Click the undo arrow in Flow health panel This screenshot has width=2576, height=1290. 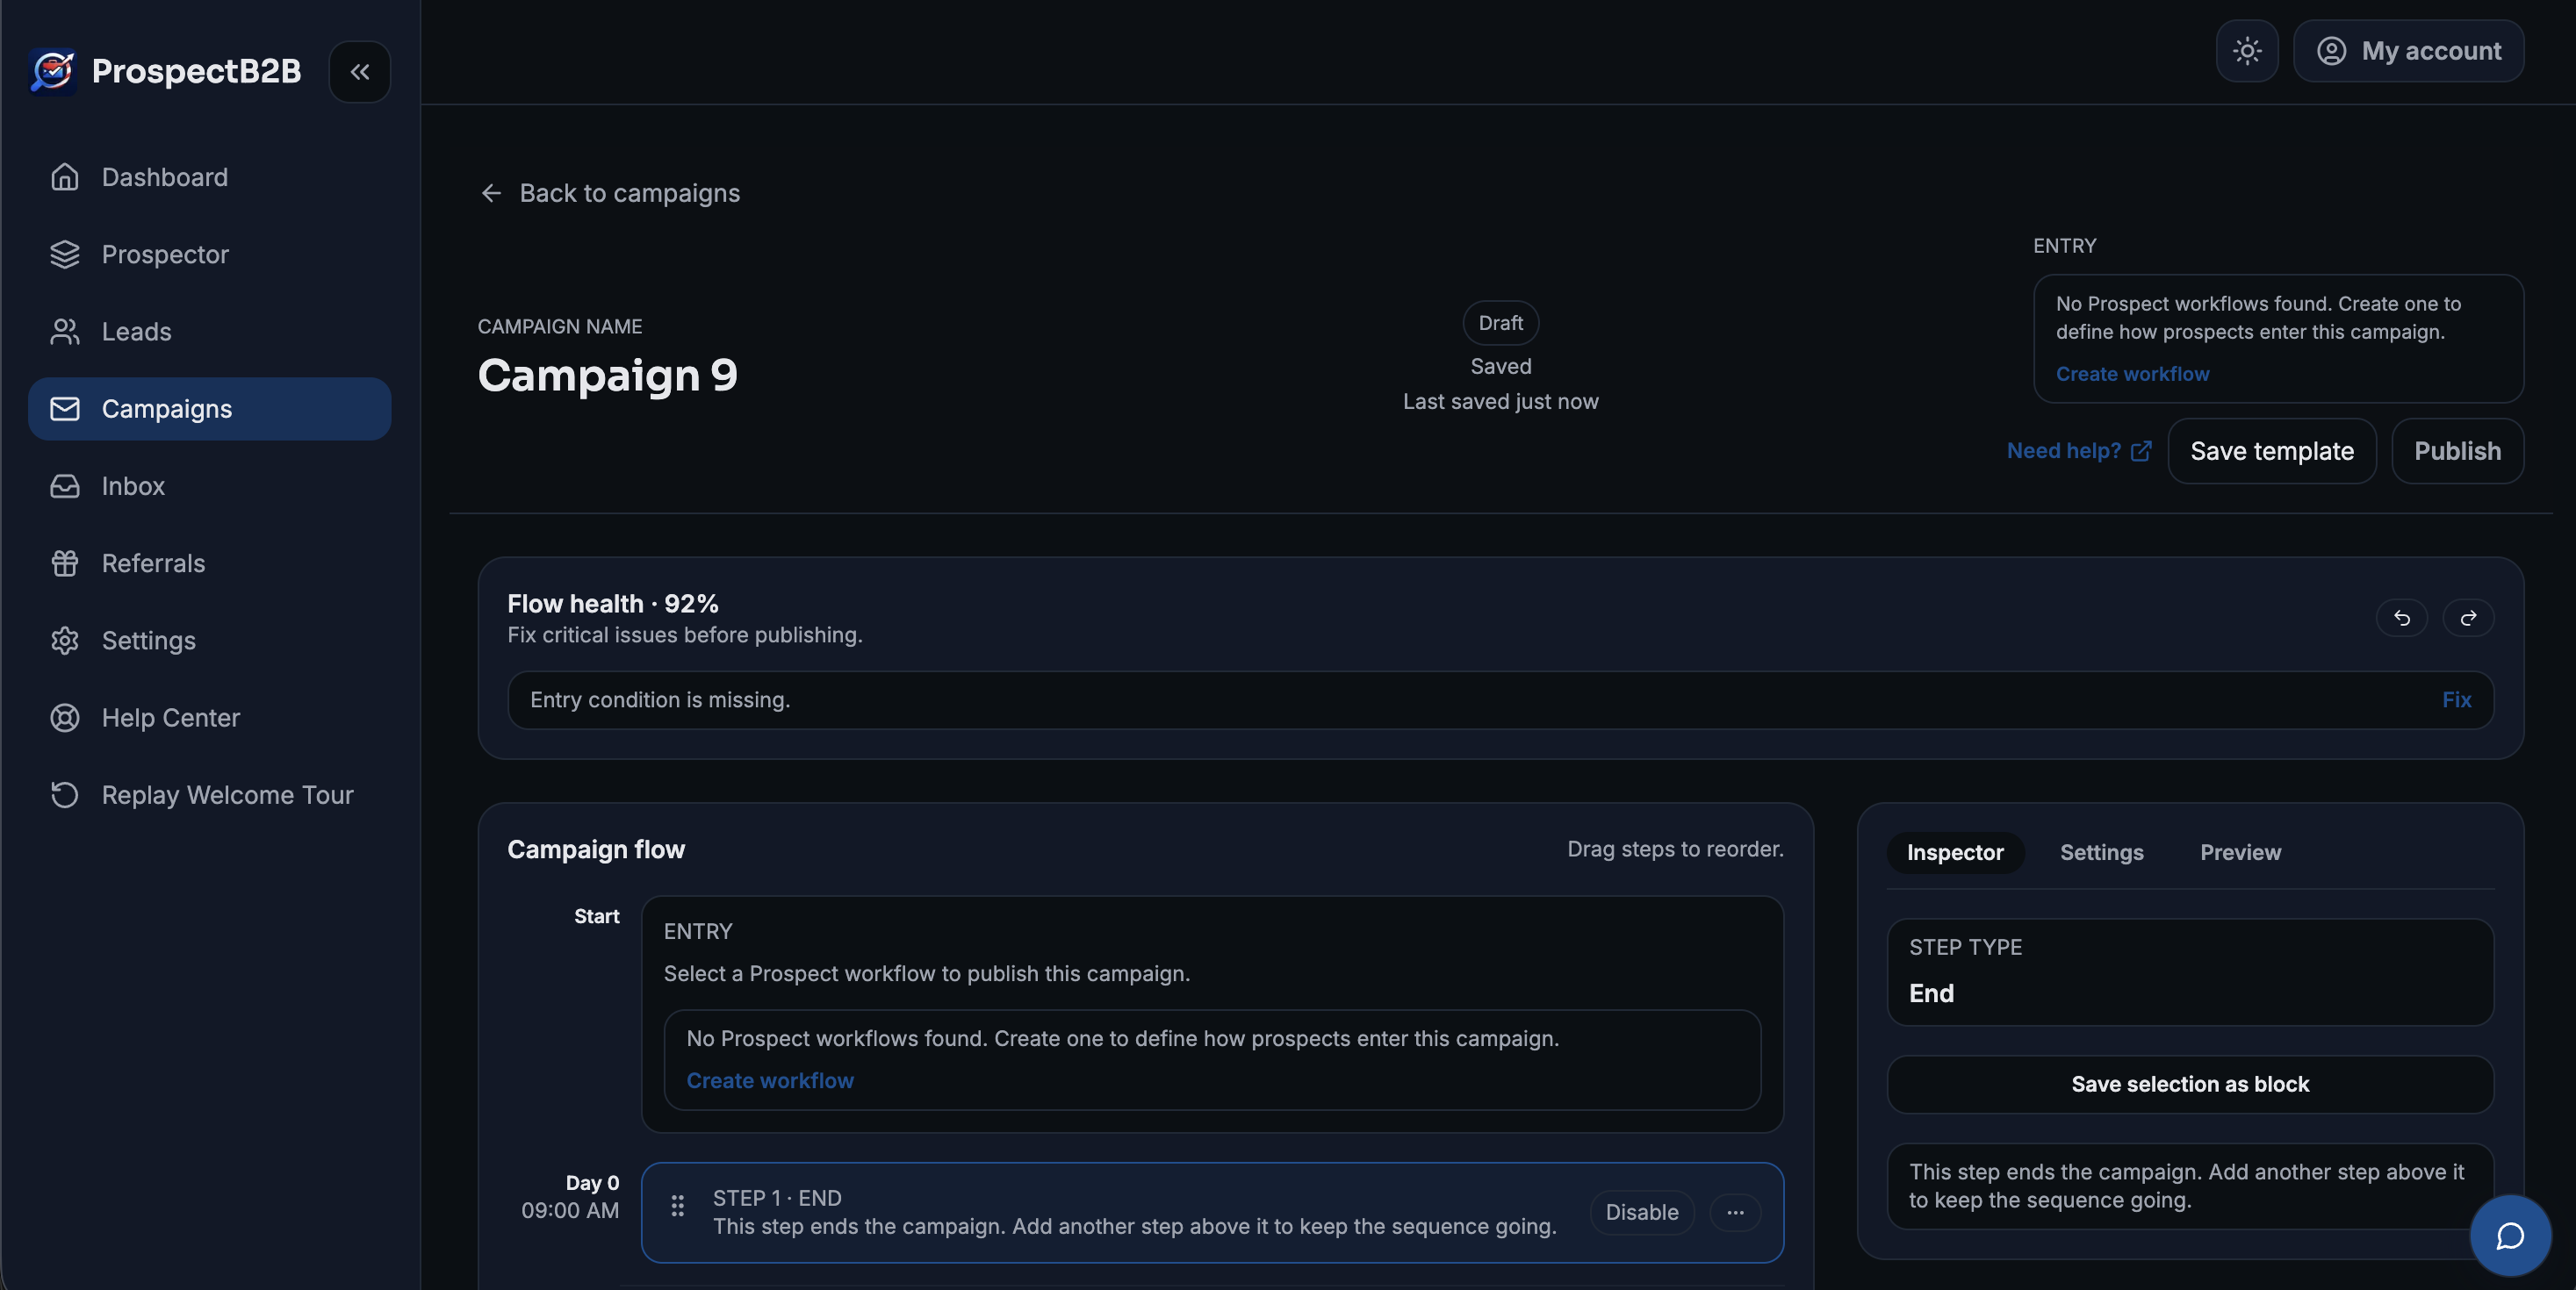(2402, 618)
